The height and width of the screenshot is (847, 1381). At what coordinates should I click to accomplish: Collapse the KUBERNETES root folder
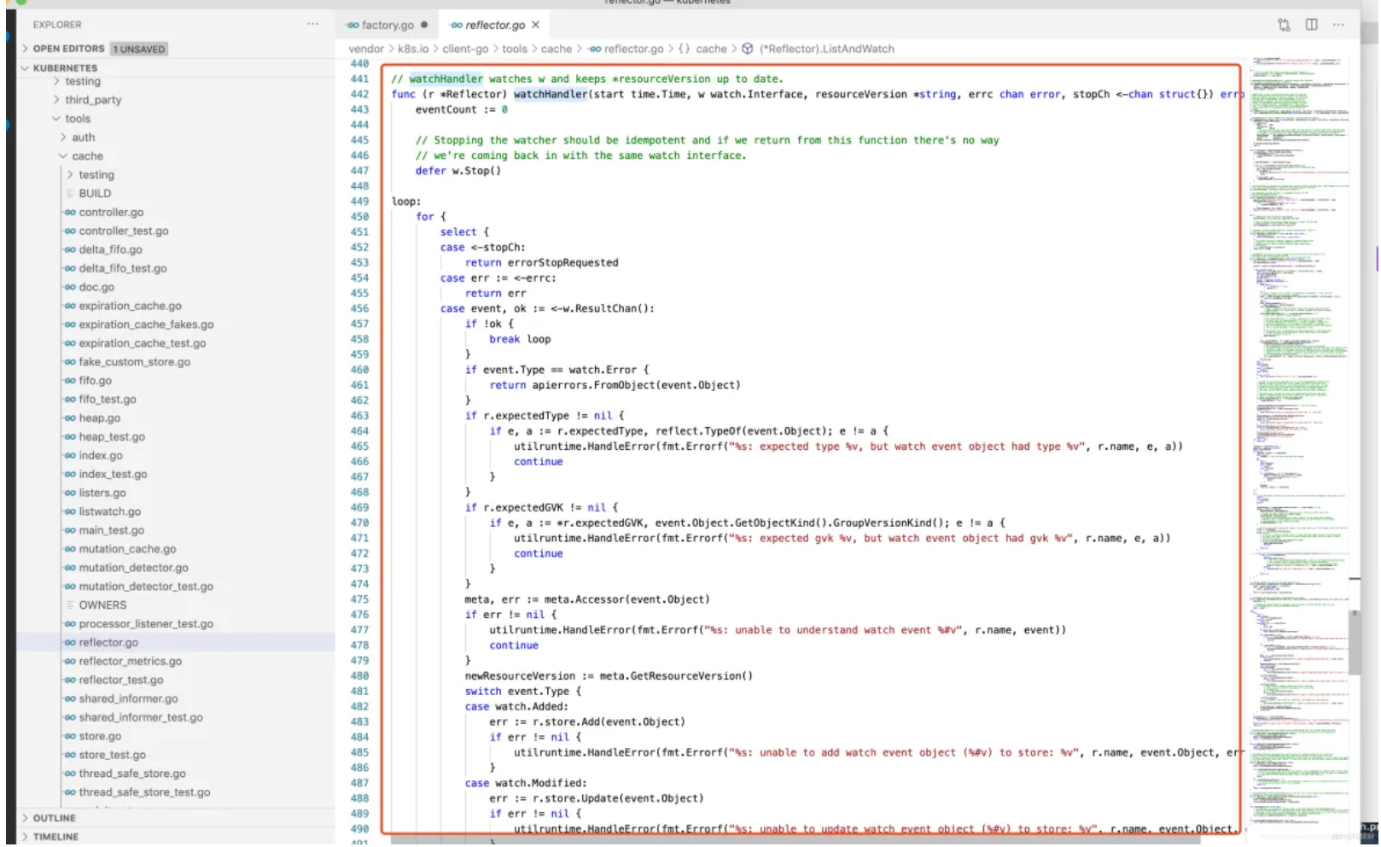[x=25, y=68]
